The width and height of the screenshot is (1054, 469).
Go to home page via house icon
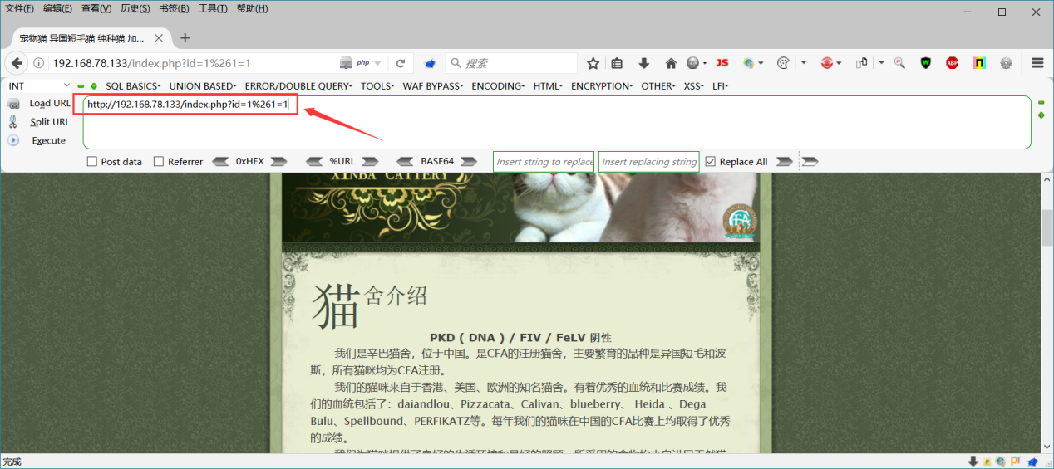click(x=671, y=63)
